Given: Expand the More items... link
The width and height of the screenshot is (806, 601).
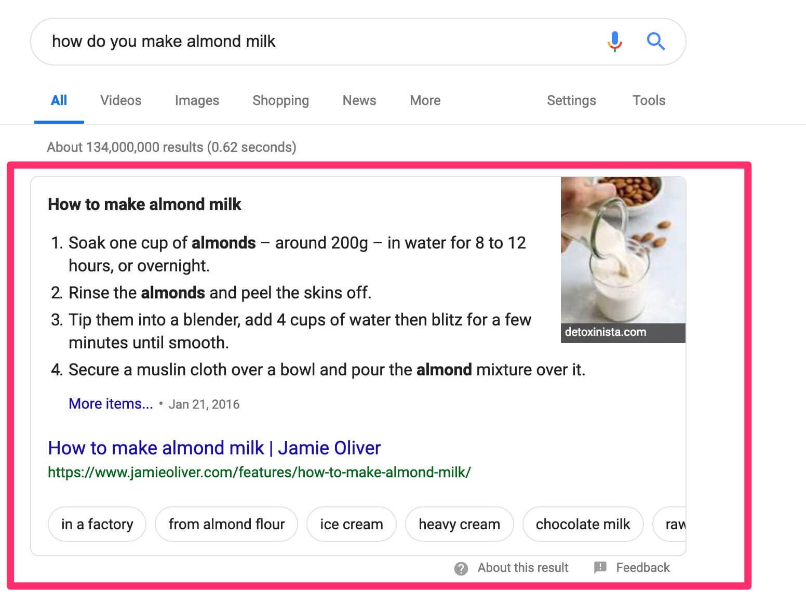Looking at the screenshot, I should (111, 403).
